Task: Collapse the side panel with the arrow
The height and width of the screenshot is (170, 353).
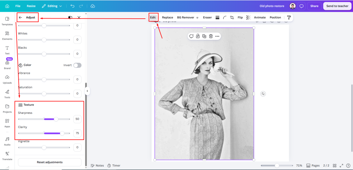Action: [87, 91]
